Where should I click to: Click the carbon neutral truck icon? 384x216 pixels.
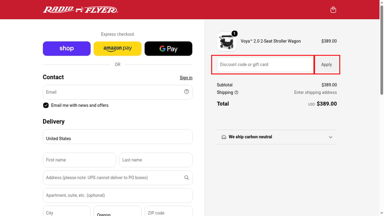(x=224, y=137)
